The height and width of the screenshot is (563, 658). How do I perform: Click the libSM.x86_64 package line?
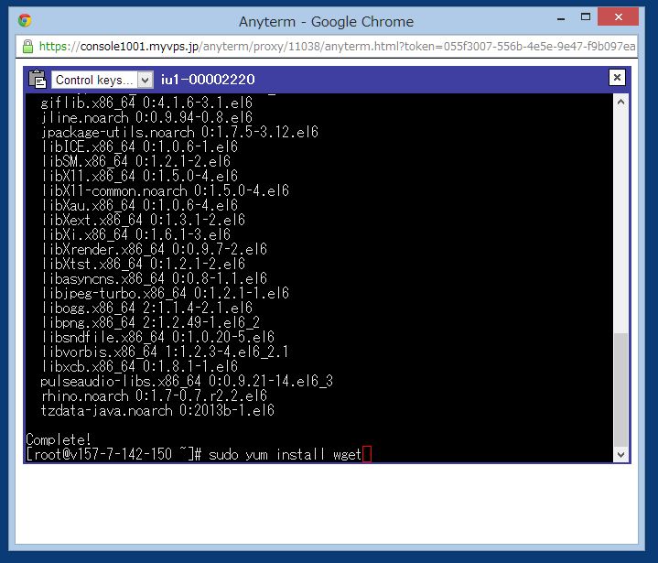pos(135,161)
